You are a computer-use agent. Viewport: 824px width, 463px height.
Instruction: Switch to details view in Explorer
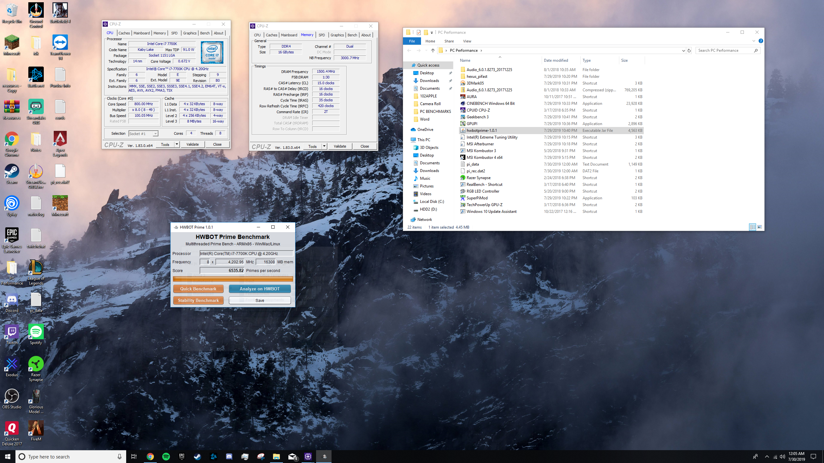(x=753, y=227)
